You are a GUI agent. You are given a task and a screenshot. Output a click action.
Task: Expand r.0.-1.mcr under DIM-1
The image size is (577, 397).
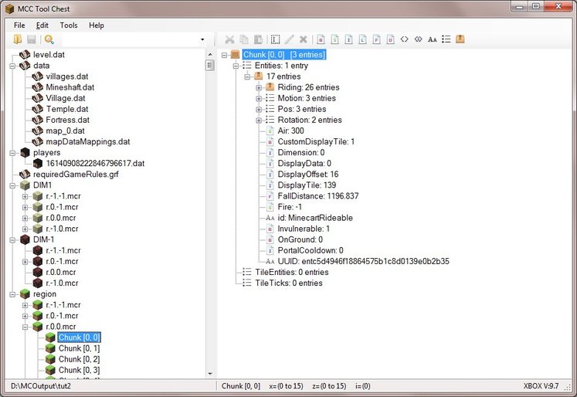25,262
